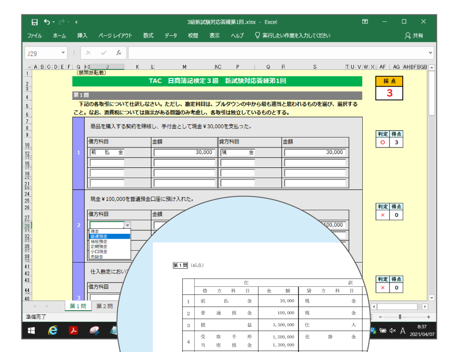The image size is (457, 352).
Task: Click the zoom in plus button
Action: (x=428, y=317)
